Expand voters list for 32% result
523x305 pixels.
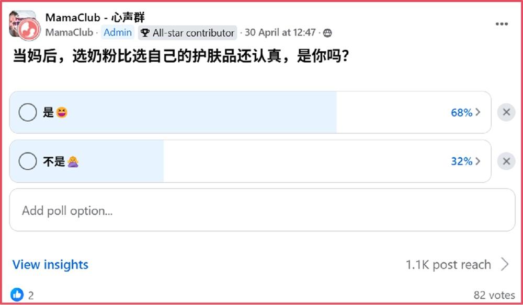point(465,161)
